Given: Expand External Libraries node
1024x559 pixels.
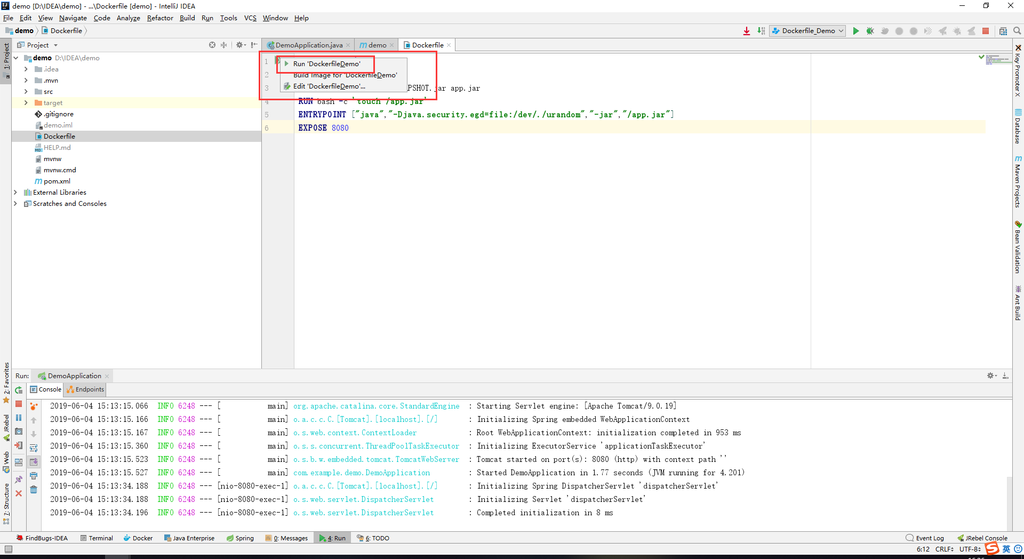Looking at the screenshot, I should pos(15,193).
